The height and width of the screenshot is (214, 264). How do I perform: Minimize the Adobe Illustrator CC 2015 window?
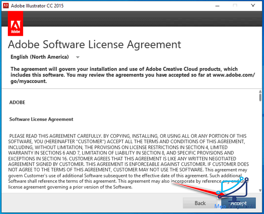click(217, 6)
